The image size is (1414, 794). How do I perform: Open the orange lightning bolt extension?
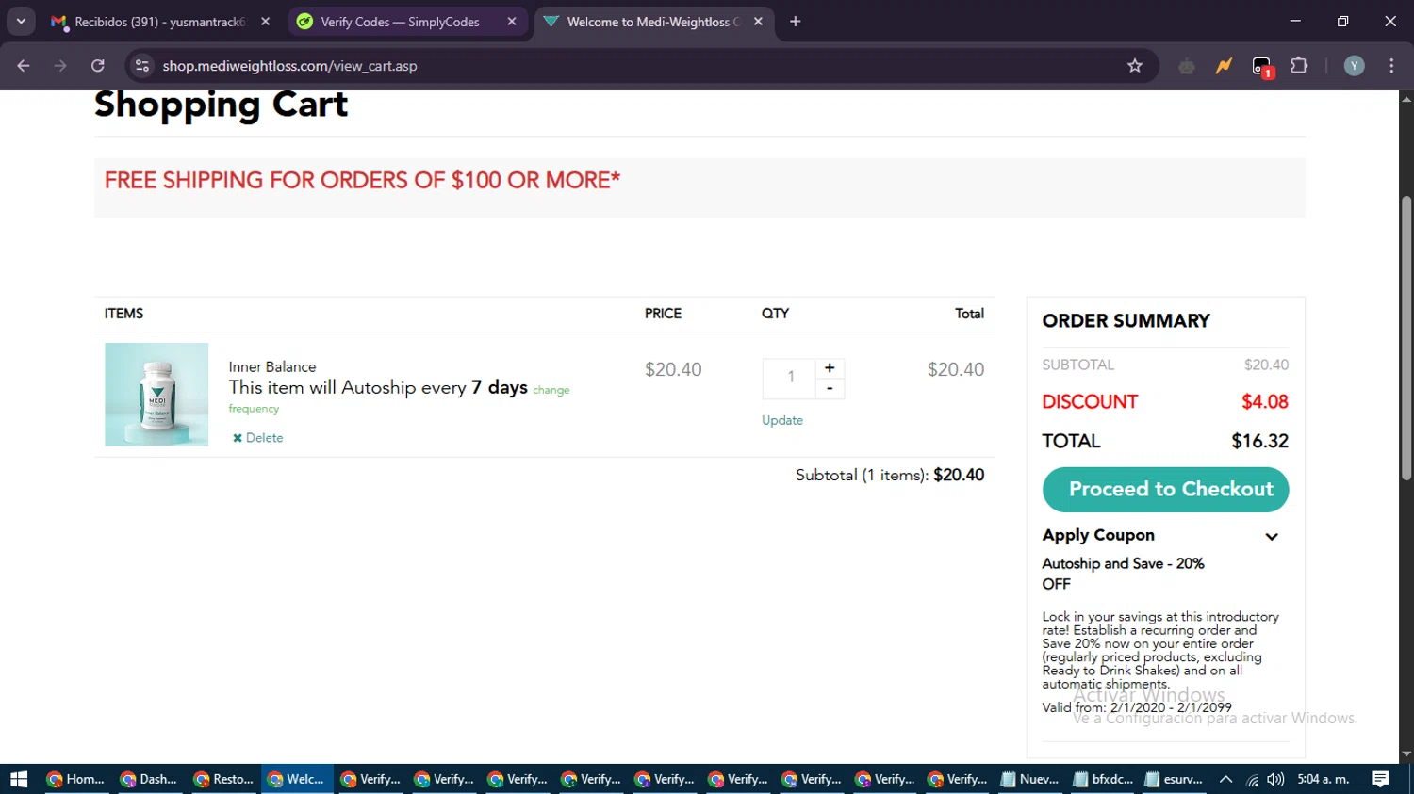1224,66
